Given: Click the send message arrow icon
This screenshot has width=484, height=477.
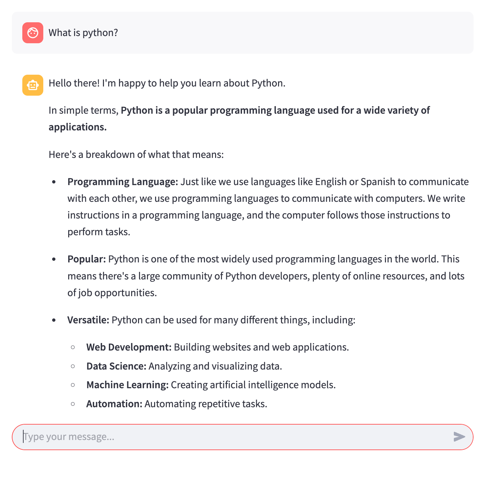Looking at the screenshot, I should point(459,437).
